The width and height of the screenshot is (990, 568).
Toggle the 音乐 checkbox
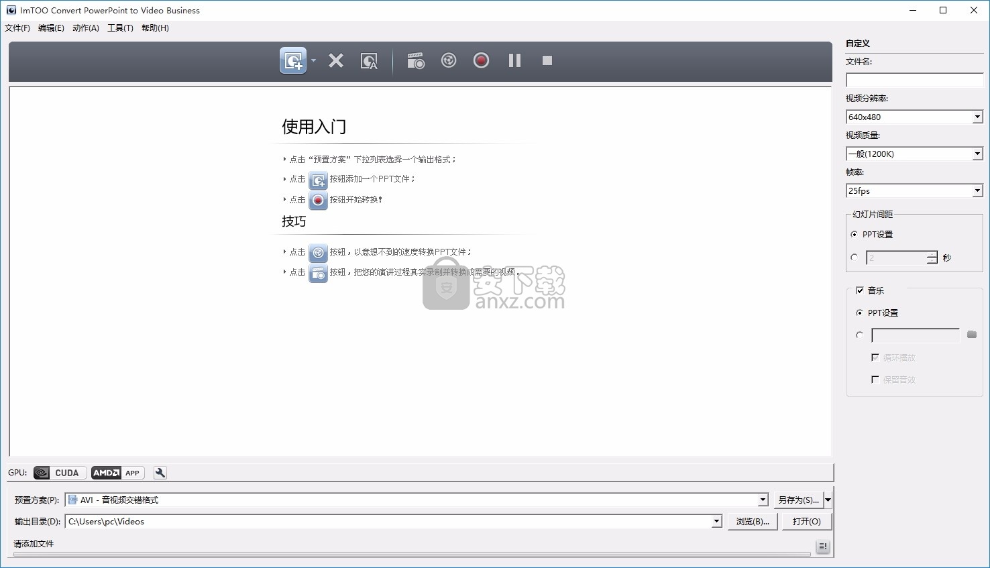(x=860, y=290)
